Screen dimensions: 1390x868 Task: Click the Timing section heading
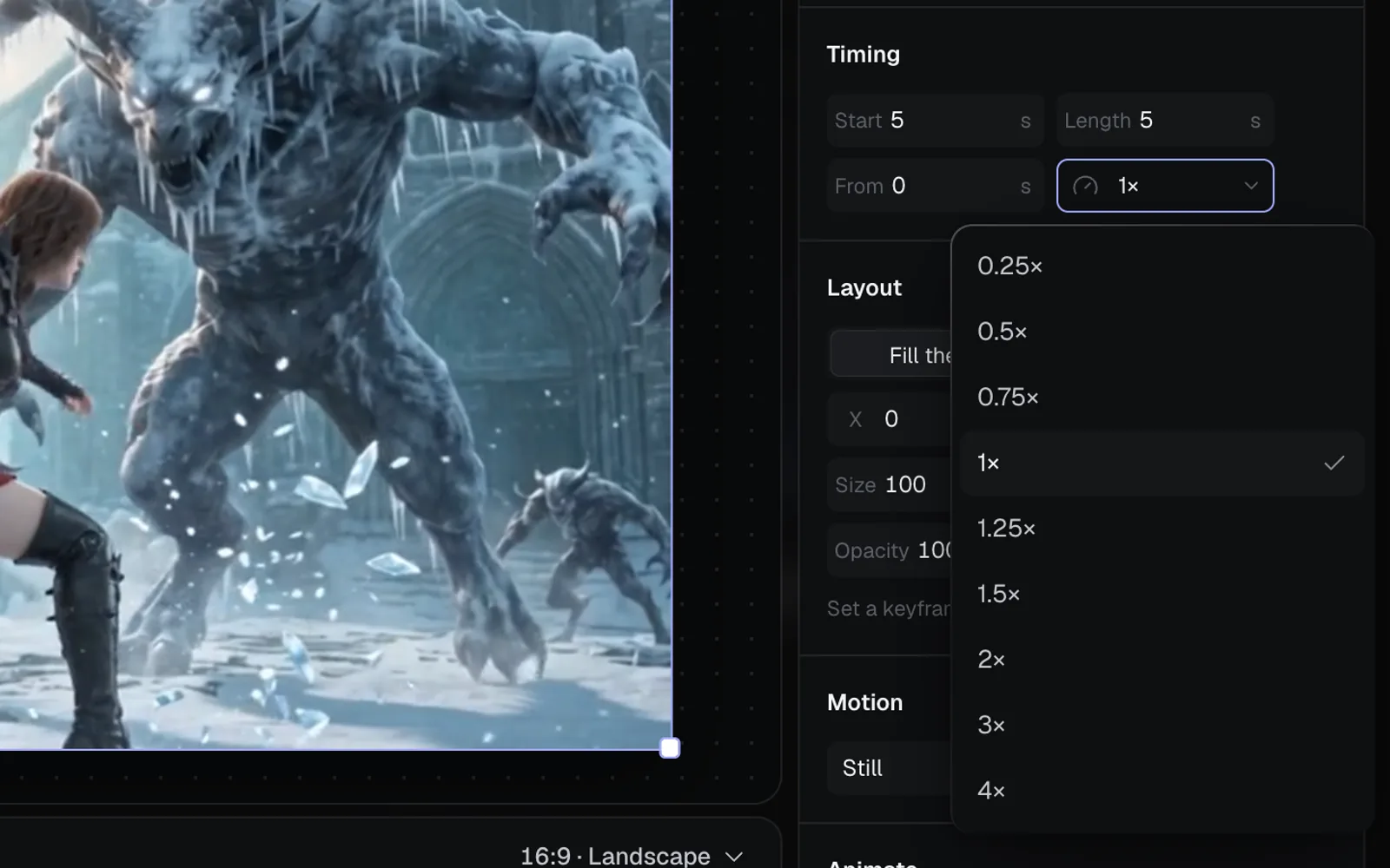click(863, 55)
